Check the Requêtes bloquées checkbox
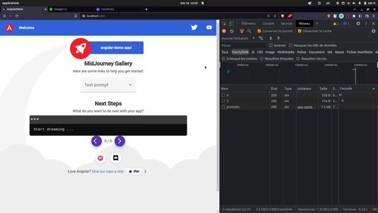378x213 pixels. (262, 59)
